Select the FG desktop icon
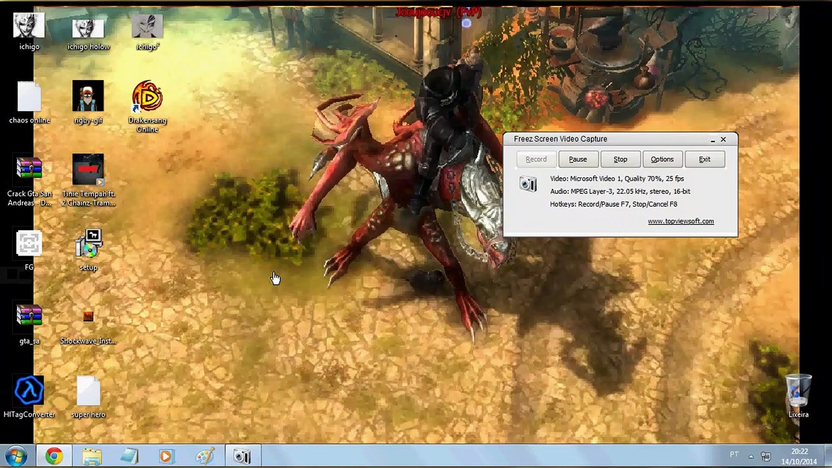The image size is (832, 468). 29,250
